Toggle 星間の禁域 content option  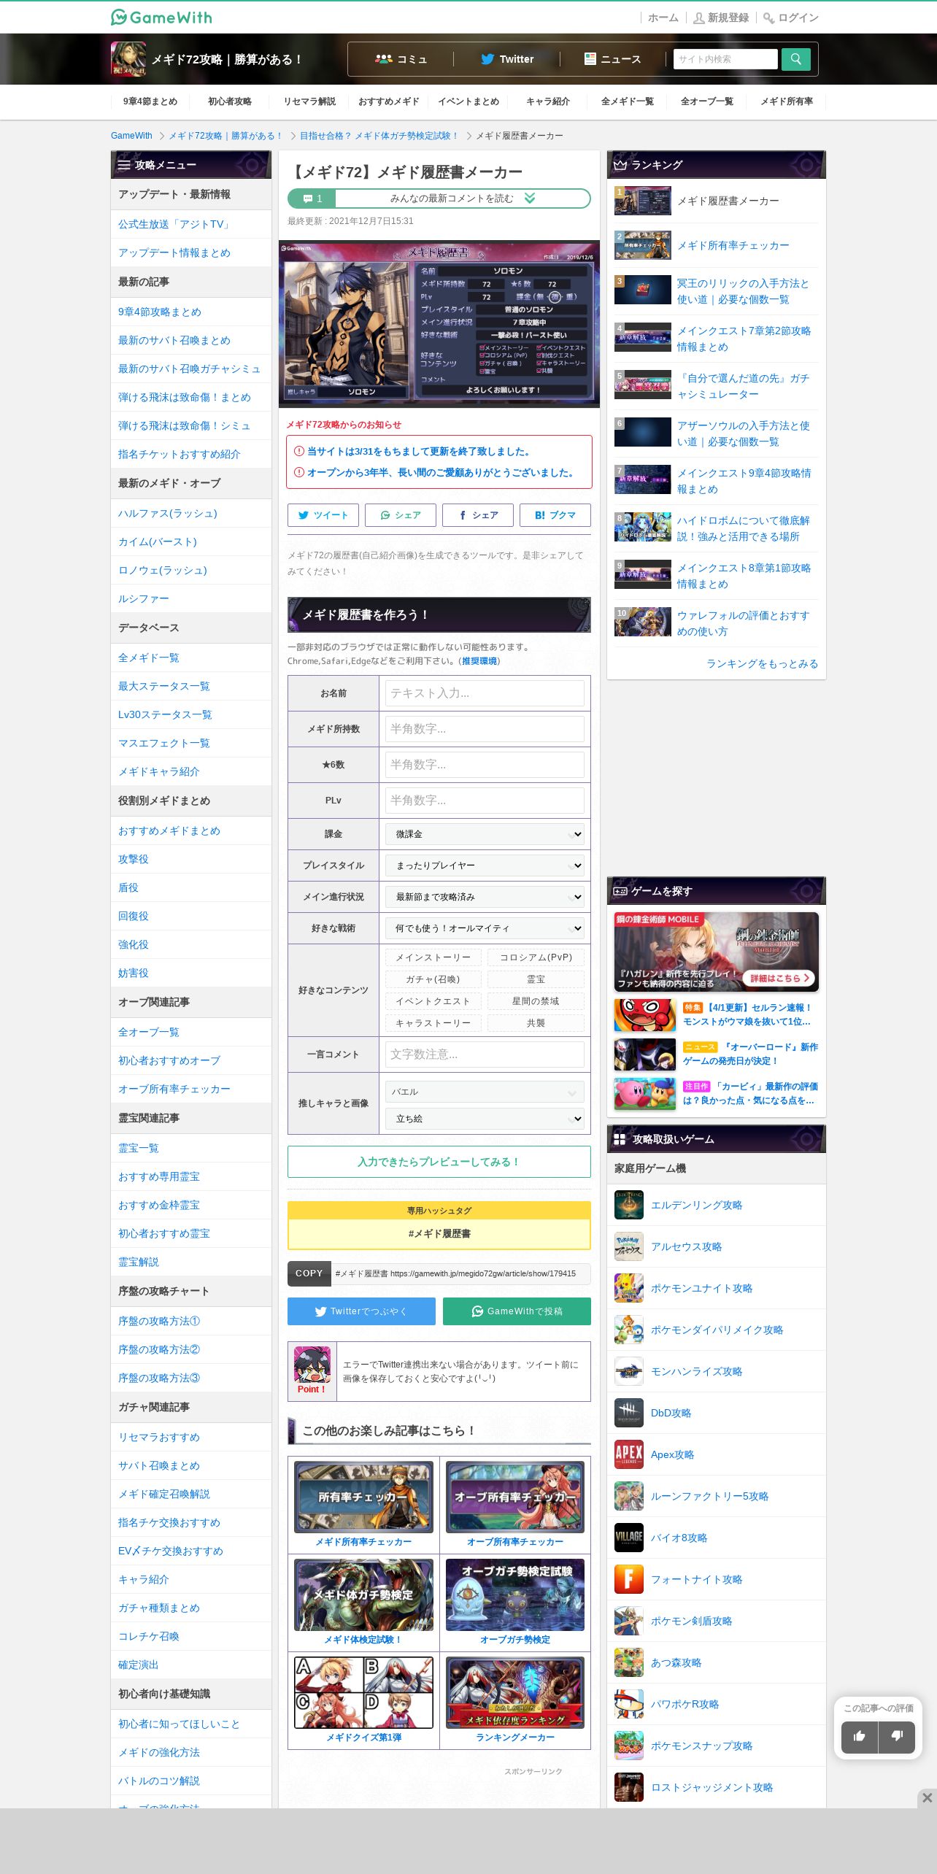click(536, 1001)
